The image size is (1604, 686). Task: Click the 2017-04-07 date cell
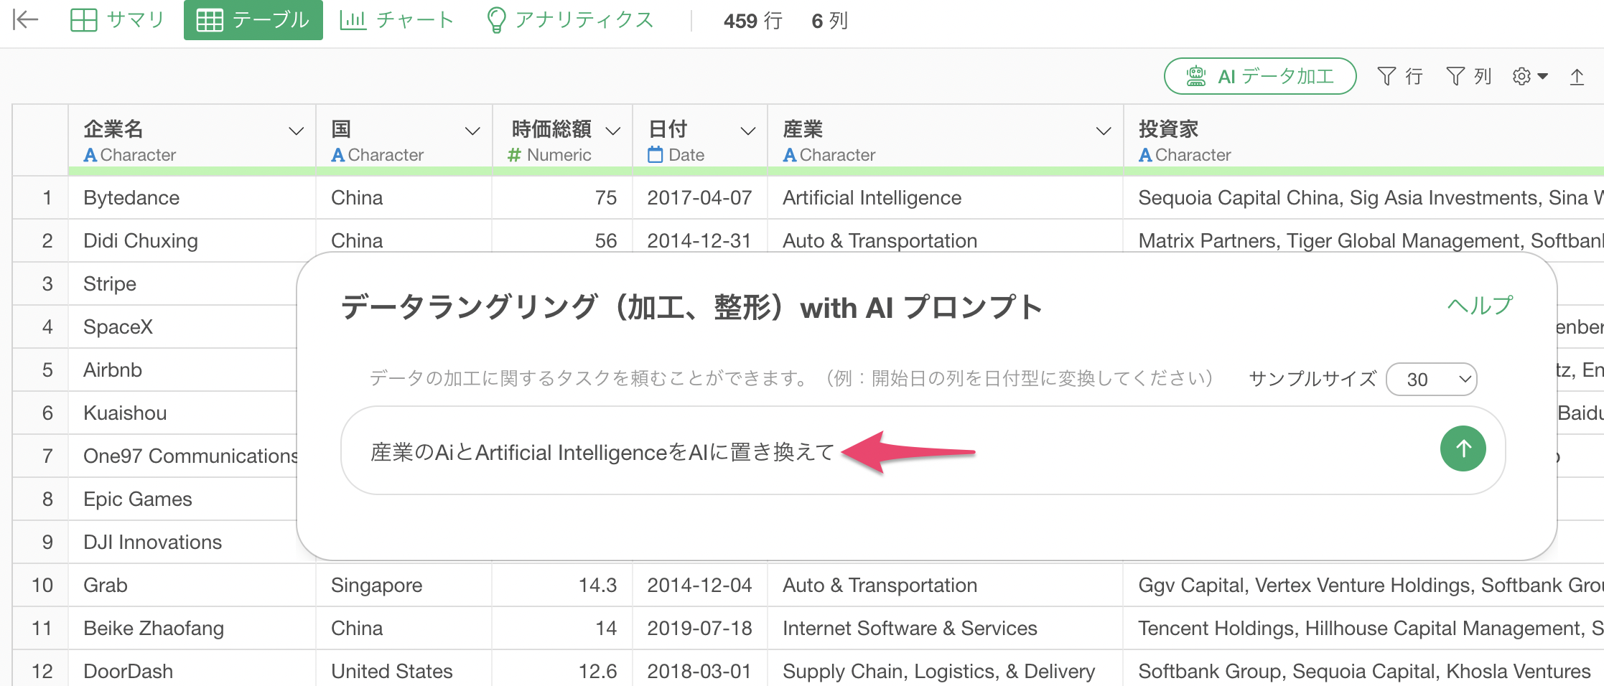pos(700,197)
